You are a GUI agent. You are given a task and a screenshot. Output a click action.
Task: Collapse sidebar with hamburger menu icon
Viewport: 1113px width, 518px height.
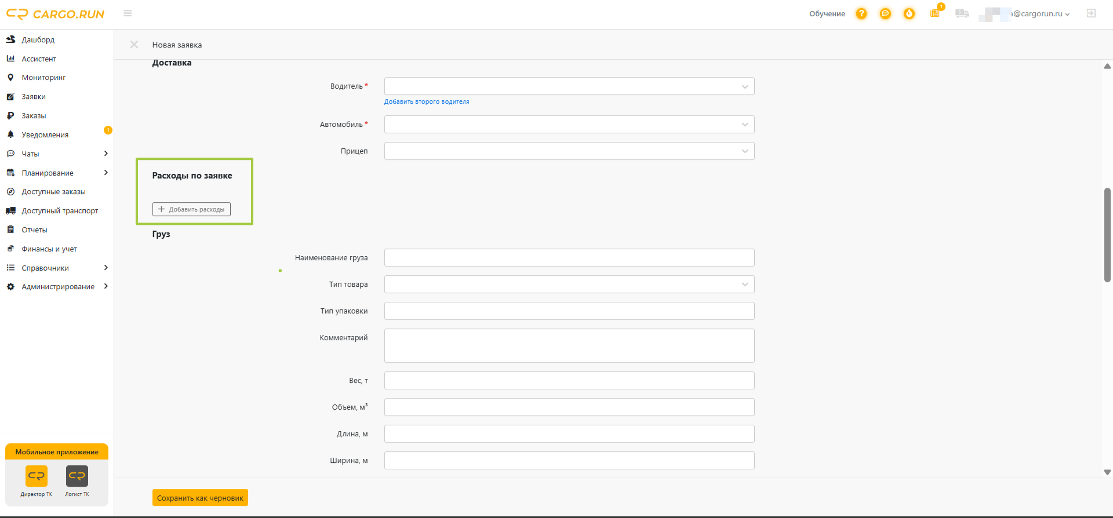point(128,13)
